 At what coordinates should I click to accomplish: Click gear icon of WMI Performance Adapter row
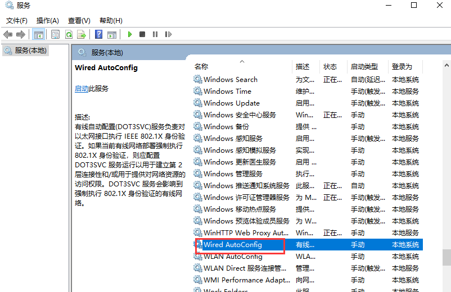click(197, 280)
